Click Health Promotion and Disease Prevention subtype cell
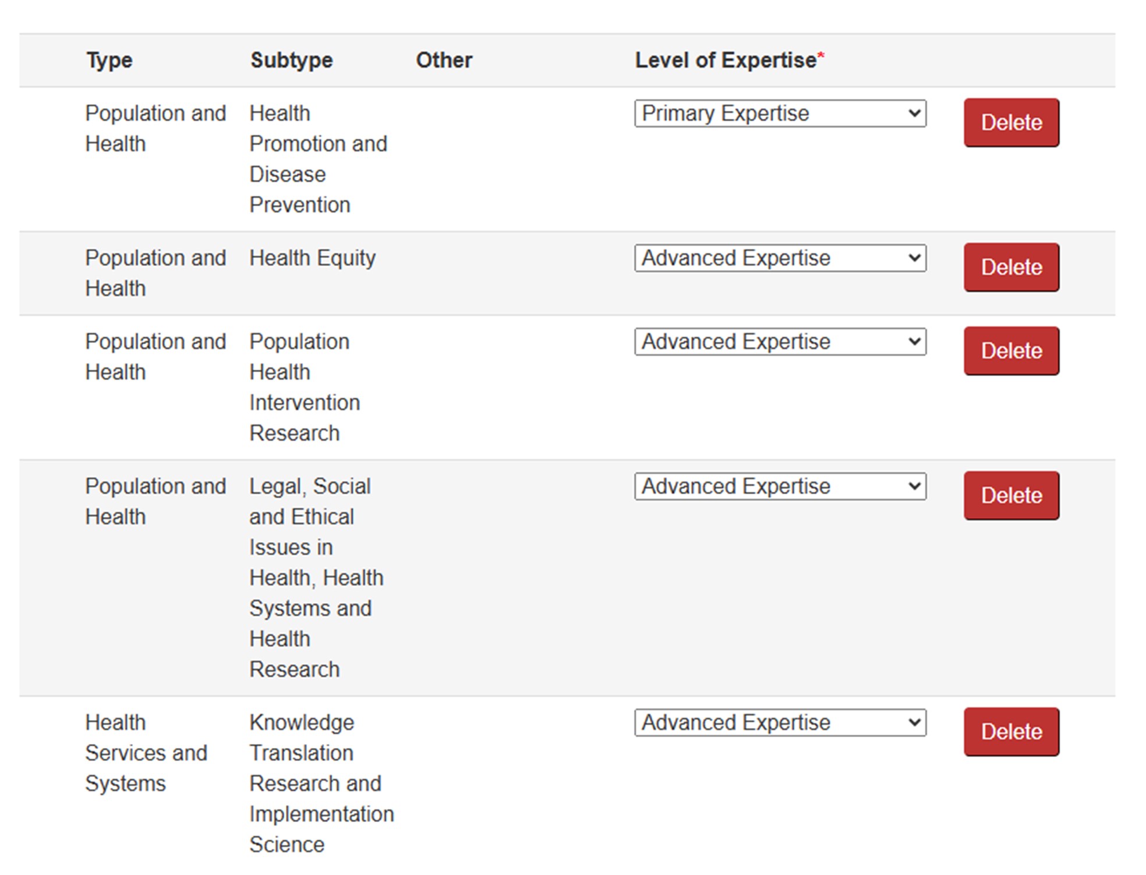Screen dimensions: 1146x875 pos(317,159)
